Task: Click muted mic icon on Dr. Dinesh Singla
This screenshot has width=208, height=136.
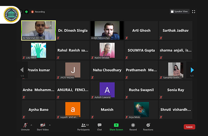Action: 58,38
